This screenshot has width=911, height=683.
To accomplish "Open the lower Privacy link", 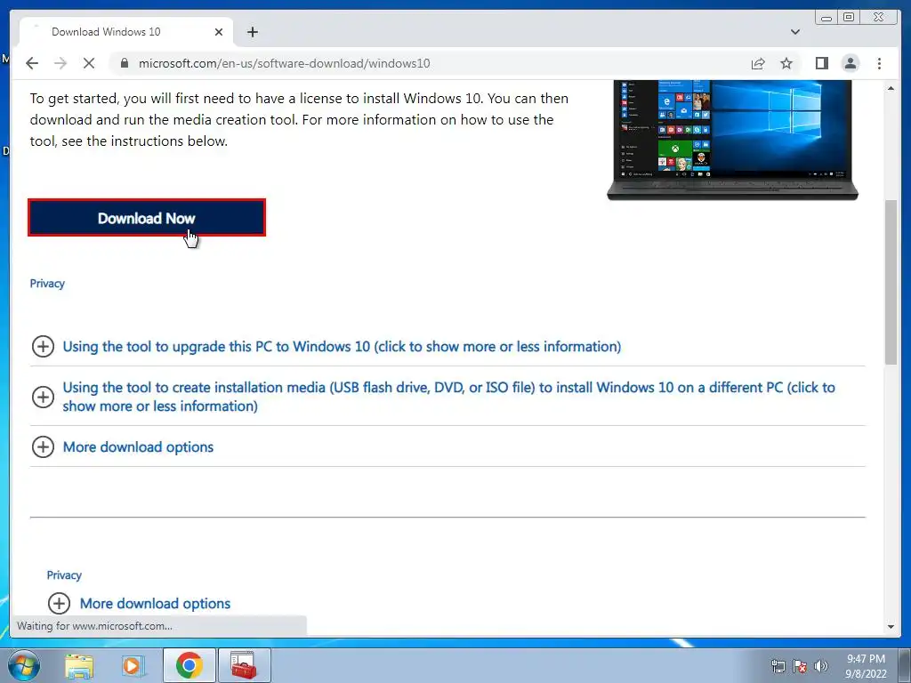I will pos(64,575).
